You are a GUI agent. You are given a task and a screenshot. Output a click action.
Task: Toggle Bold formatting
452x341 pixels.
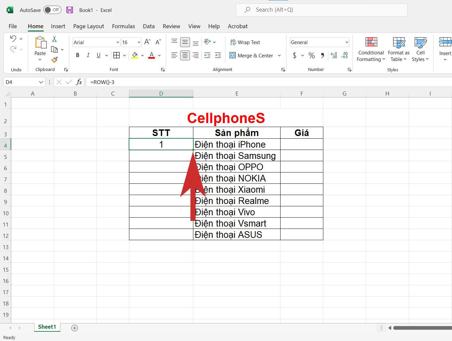pos(78,55)
